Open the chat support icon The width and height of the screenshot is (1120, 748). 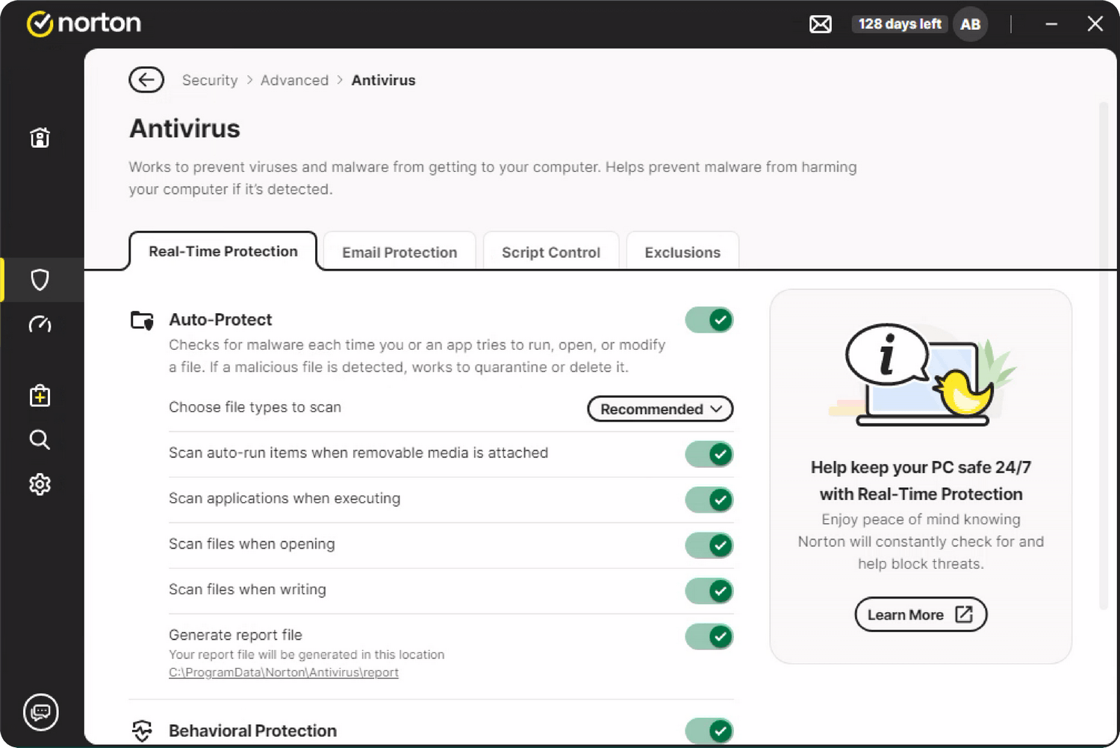click(x=40, y=711)
